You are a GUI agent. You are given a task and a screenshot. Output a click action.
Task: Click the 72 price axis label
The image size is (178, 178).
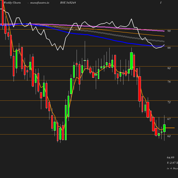(169, 102)
